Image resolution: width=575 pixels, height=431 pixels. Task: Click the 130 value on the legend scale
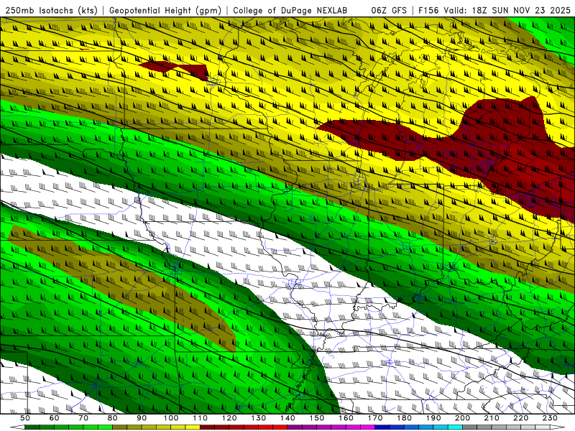(259, 418)
